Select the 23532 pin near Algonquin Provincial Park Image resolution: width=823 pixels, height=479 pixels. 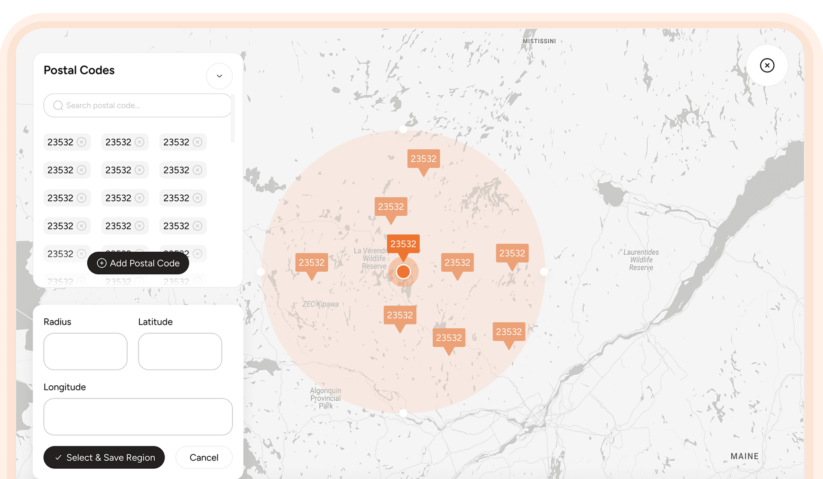(399, 315)
